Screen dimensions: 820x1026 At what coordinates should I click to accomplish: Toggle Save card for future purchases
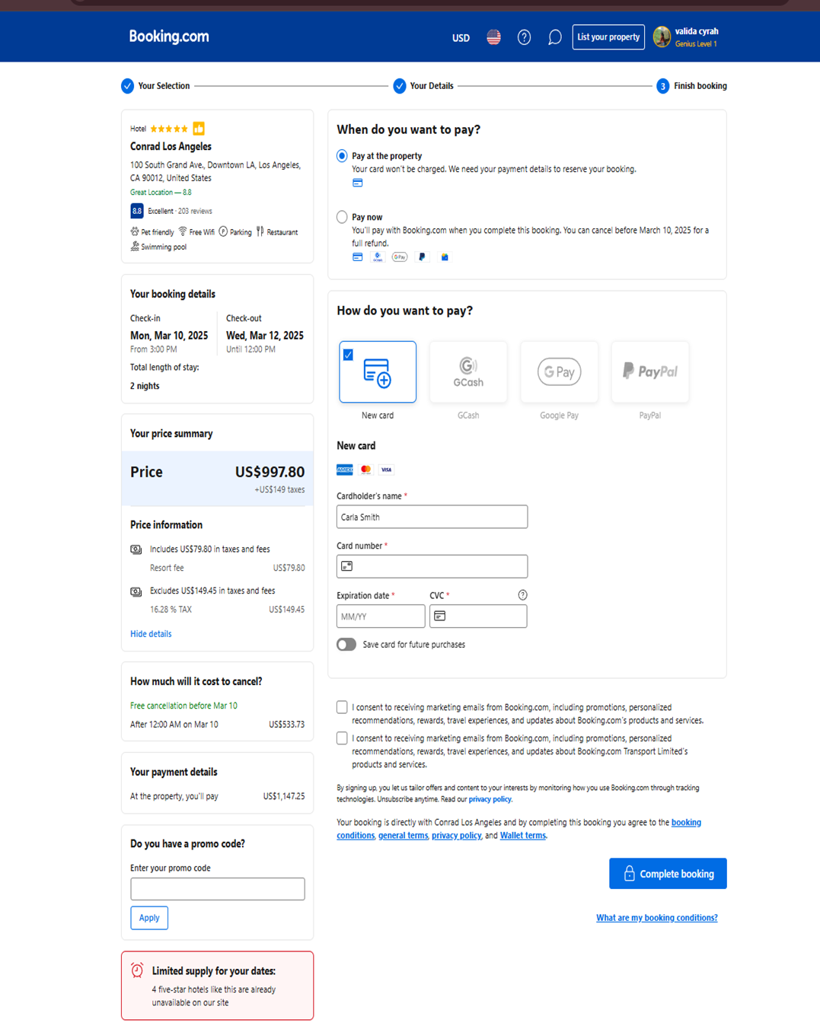click(x=346, y=645)
